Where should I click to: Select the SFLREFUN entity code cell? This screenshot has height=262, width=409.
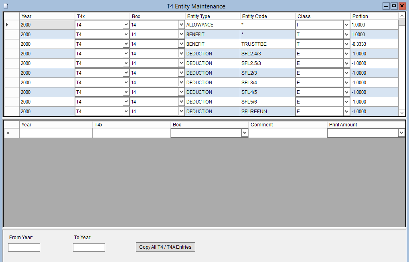pos(267,112)
